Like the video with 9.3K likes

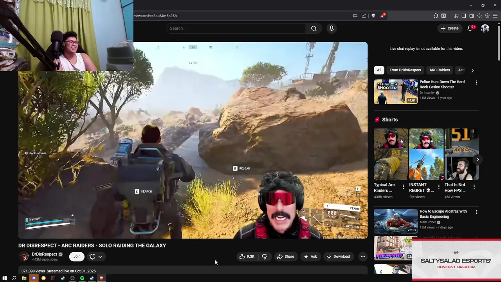pyautogui.click(x=247, y=257)
